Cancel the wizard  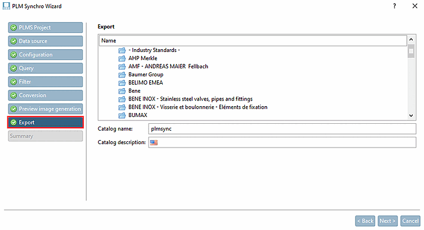pyautogui.click(x=410, y=221)
